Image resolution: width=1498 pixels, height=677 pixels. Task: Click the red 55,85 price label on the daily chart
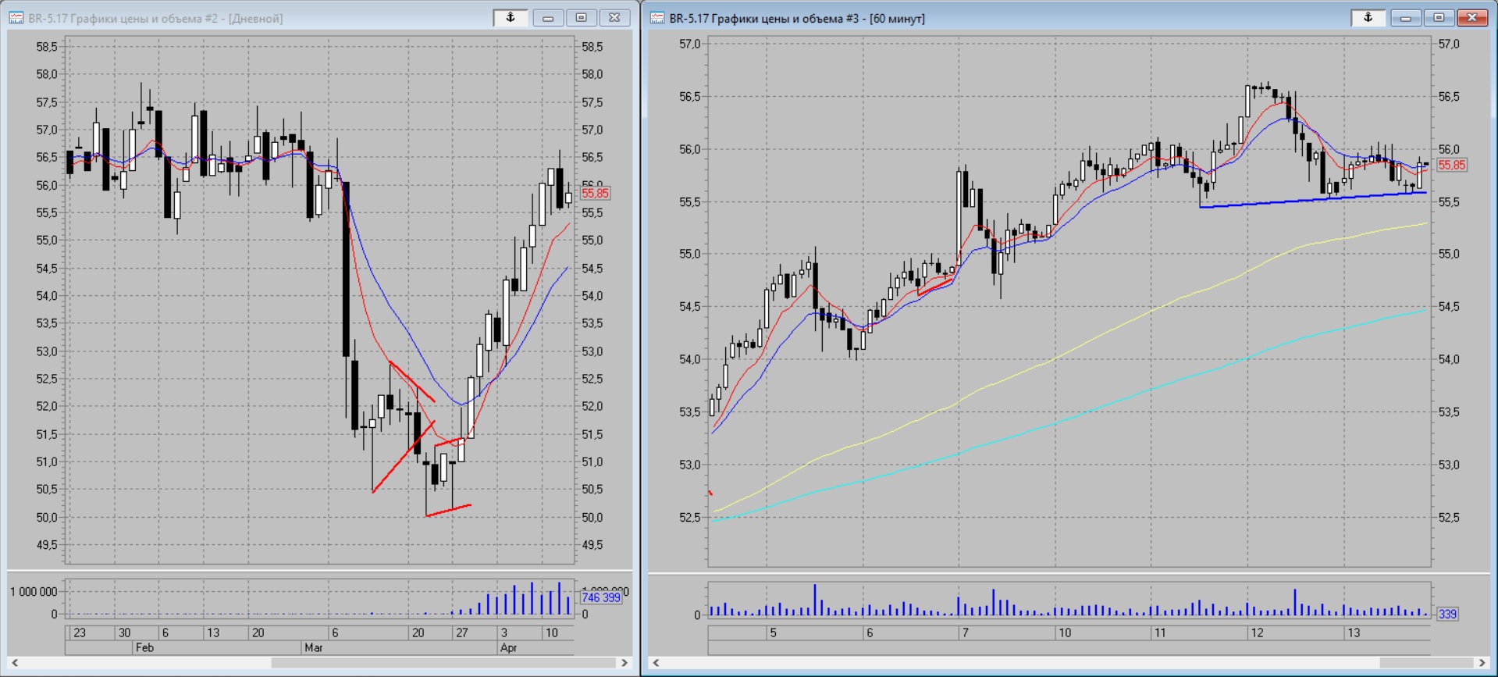(595, 193)
